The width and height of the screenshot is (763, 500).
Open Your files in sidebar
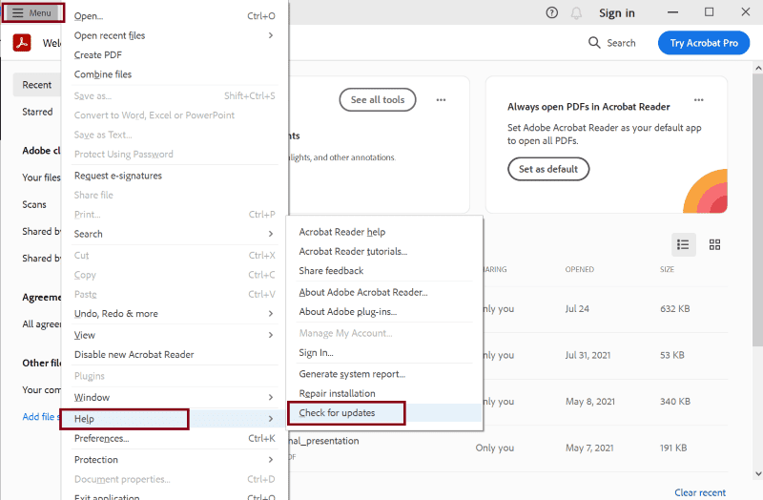click(x=41, y=177)
